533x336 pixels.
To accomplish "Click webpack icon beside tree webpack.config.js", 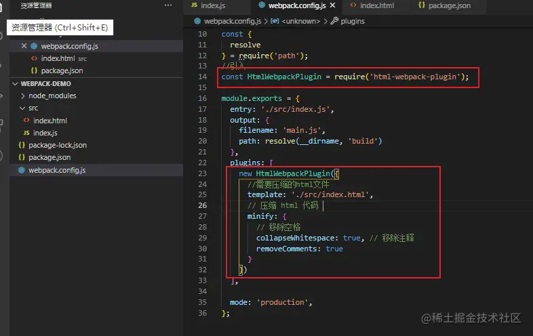I will click(22, 170).
